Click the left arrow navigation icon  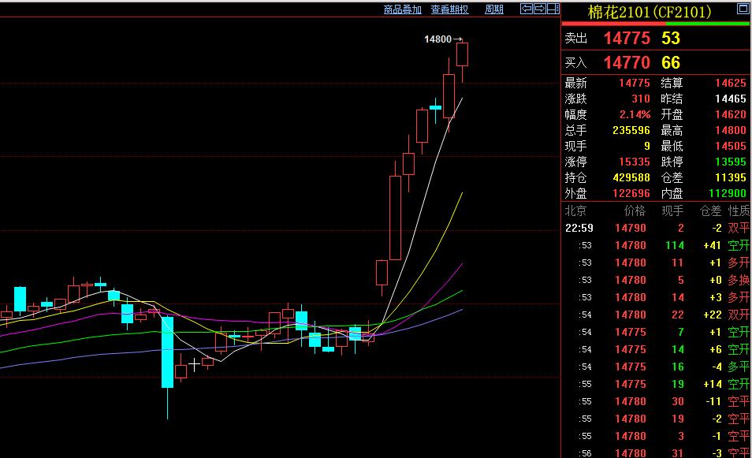click(526, 9)
